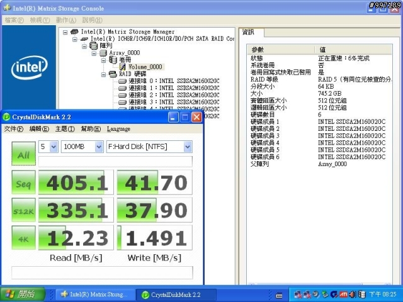
Task: Open CrystalDiskMark 文件(F) menu
Action: pyautogui.click(x=13, y=129)
